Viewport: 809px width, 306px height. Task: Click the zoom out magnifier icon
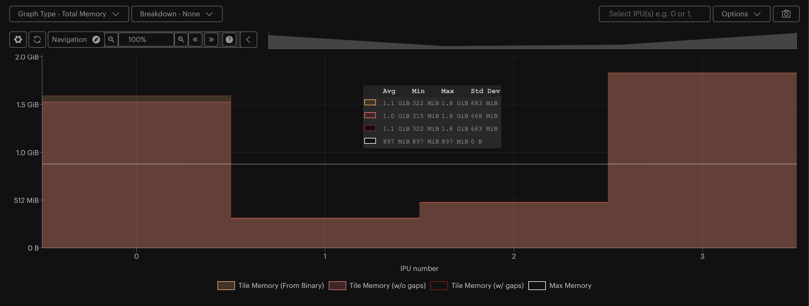point(111,40)
